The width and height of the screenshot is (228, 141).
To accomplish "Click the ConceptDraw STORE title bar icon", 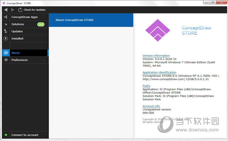I will point(4,3).
